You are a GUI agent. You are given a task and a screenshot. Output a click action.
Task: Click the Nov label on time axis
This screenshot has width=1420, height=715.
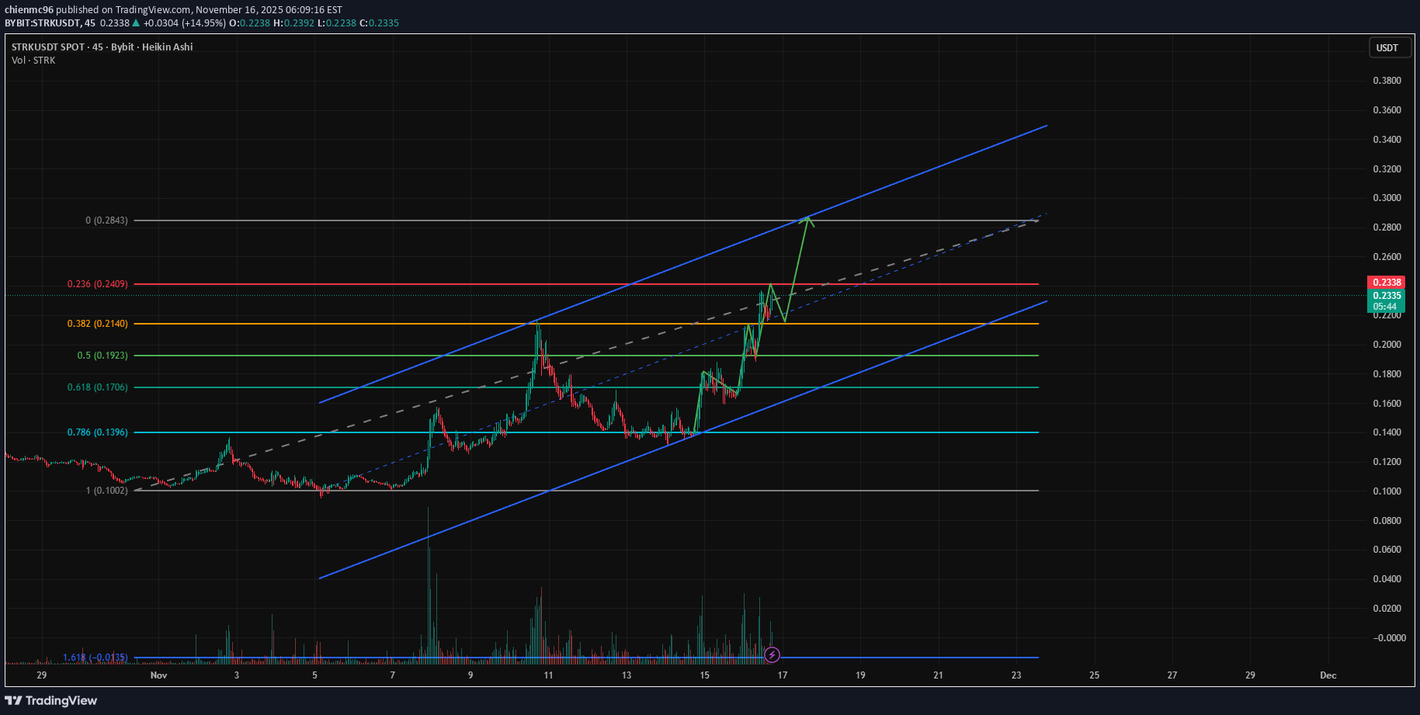coord(158,675)
